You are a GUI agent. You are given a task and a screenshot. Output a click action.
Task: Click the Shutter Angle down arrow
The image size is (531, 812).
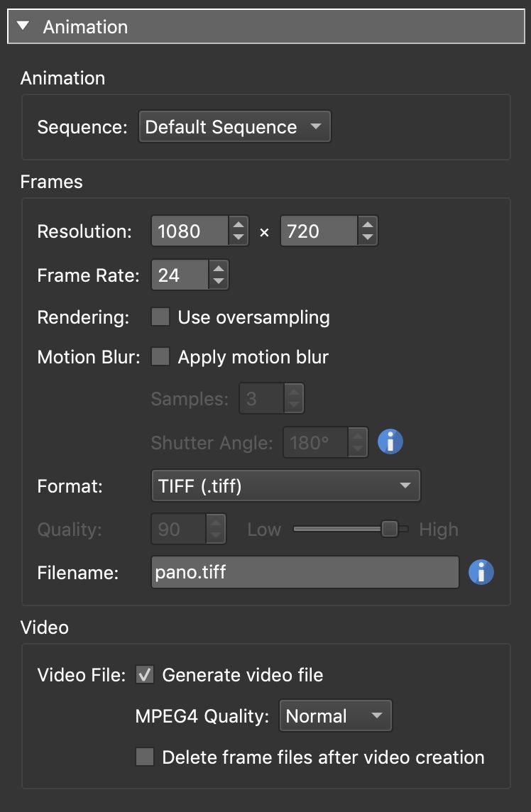coord(357,448)
